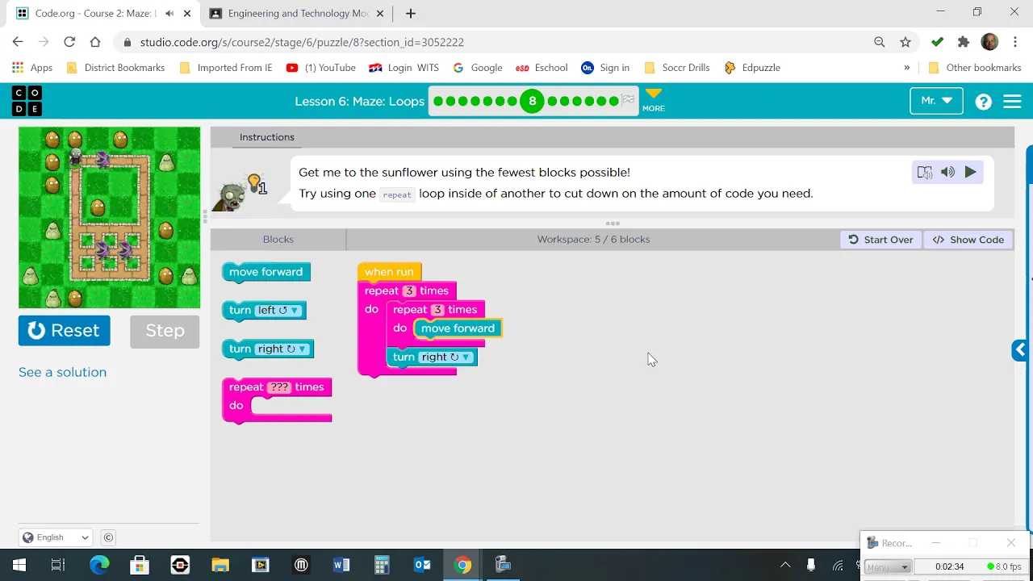Open the browser zoom magnifier icon
The width and height of the screenshot is (1033, 581).
click(x=880, y=42)
